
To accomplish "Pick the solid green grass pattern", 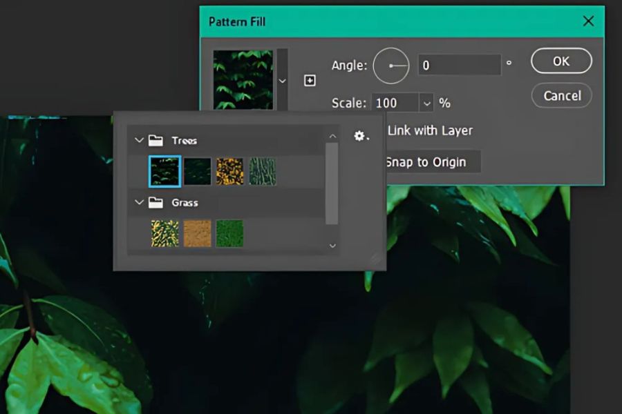I will click(229, 233).
